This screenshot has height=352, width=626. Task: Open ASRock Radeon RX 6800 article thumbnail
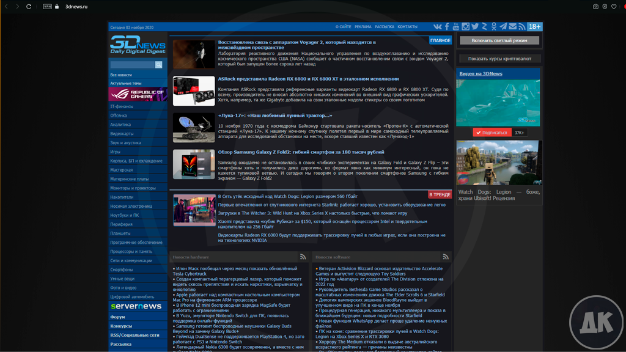point(194,91)
